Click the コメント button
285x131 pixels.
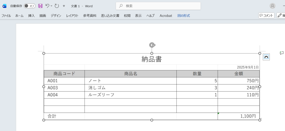point(266,16)
